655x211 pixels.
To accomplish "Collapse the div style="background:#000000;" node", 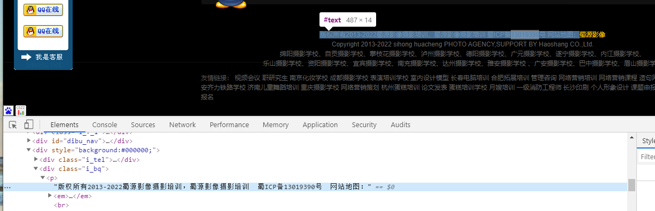I will pos(29,150).
